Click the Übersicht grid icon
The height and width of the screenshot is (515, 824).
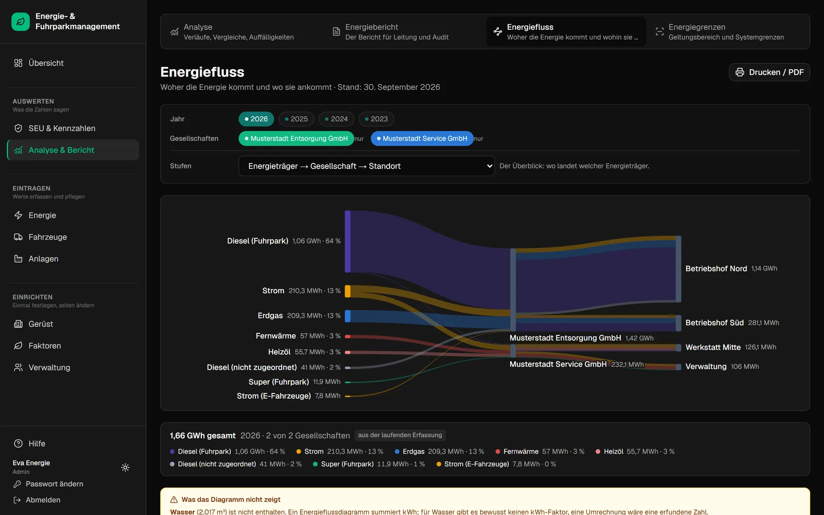pyautogui.click(x=18, y=63)
